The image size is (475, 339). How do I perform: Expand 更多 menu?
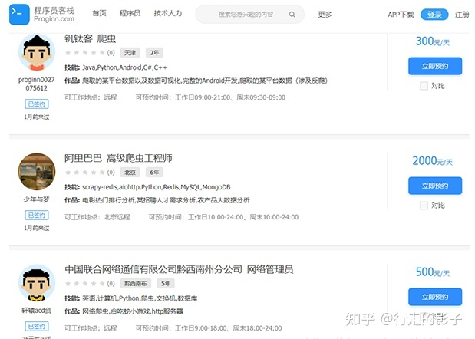point(325,15)
